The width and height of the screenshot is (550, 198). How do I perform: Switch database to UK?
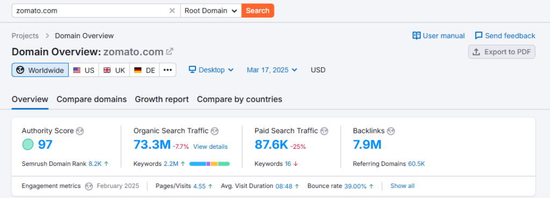(114, 70)
